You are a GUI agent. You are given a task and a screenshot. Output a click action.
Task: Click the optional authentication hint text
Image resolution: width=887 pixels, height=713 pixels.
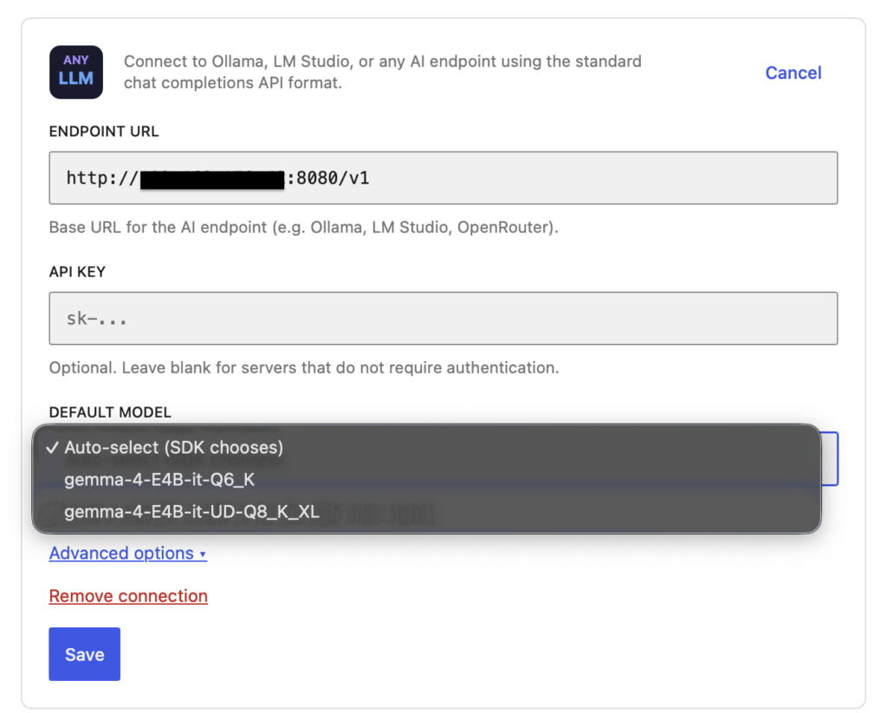coord(303,367)
